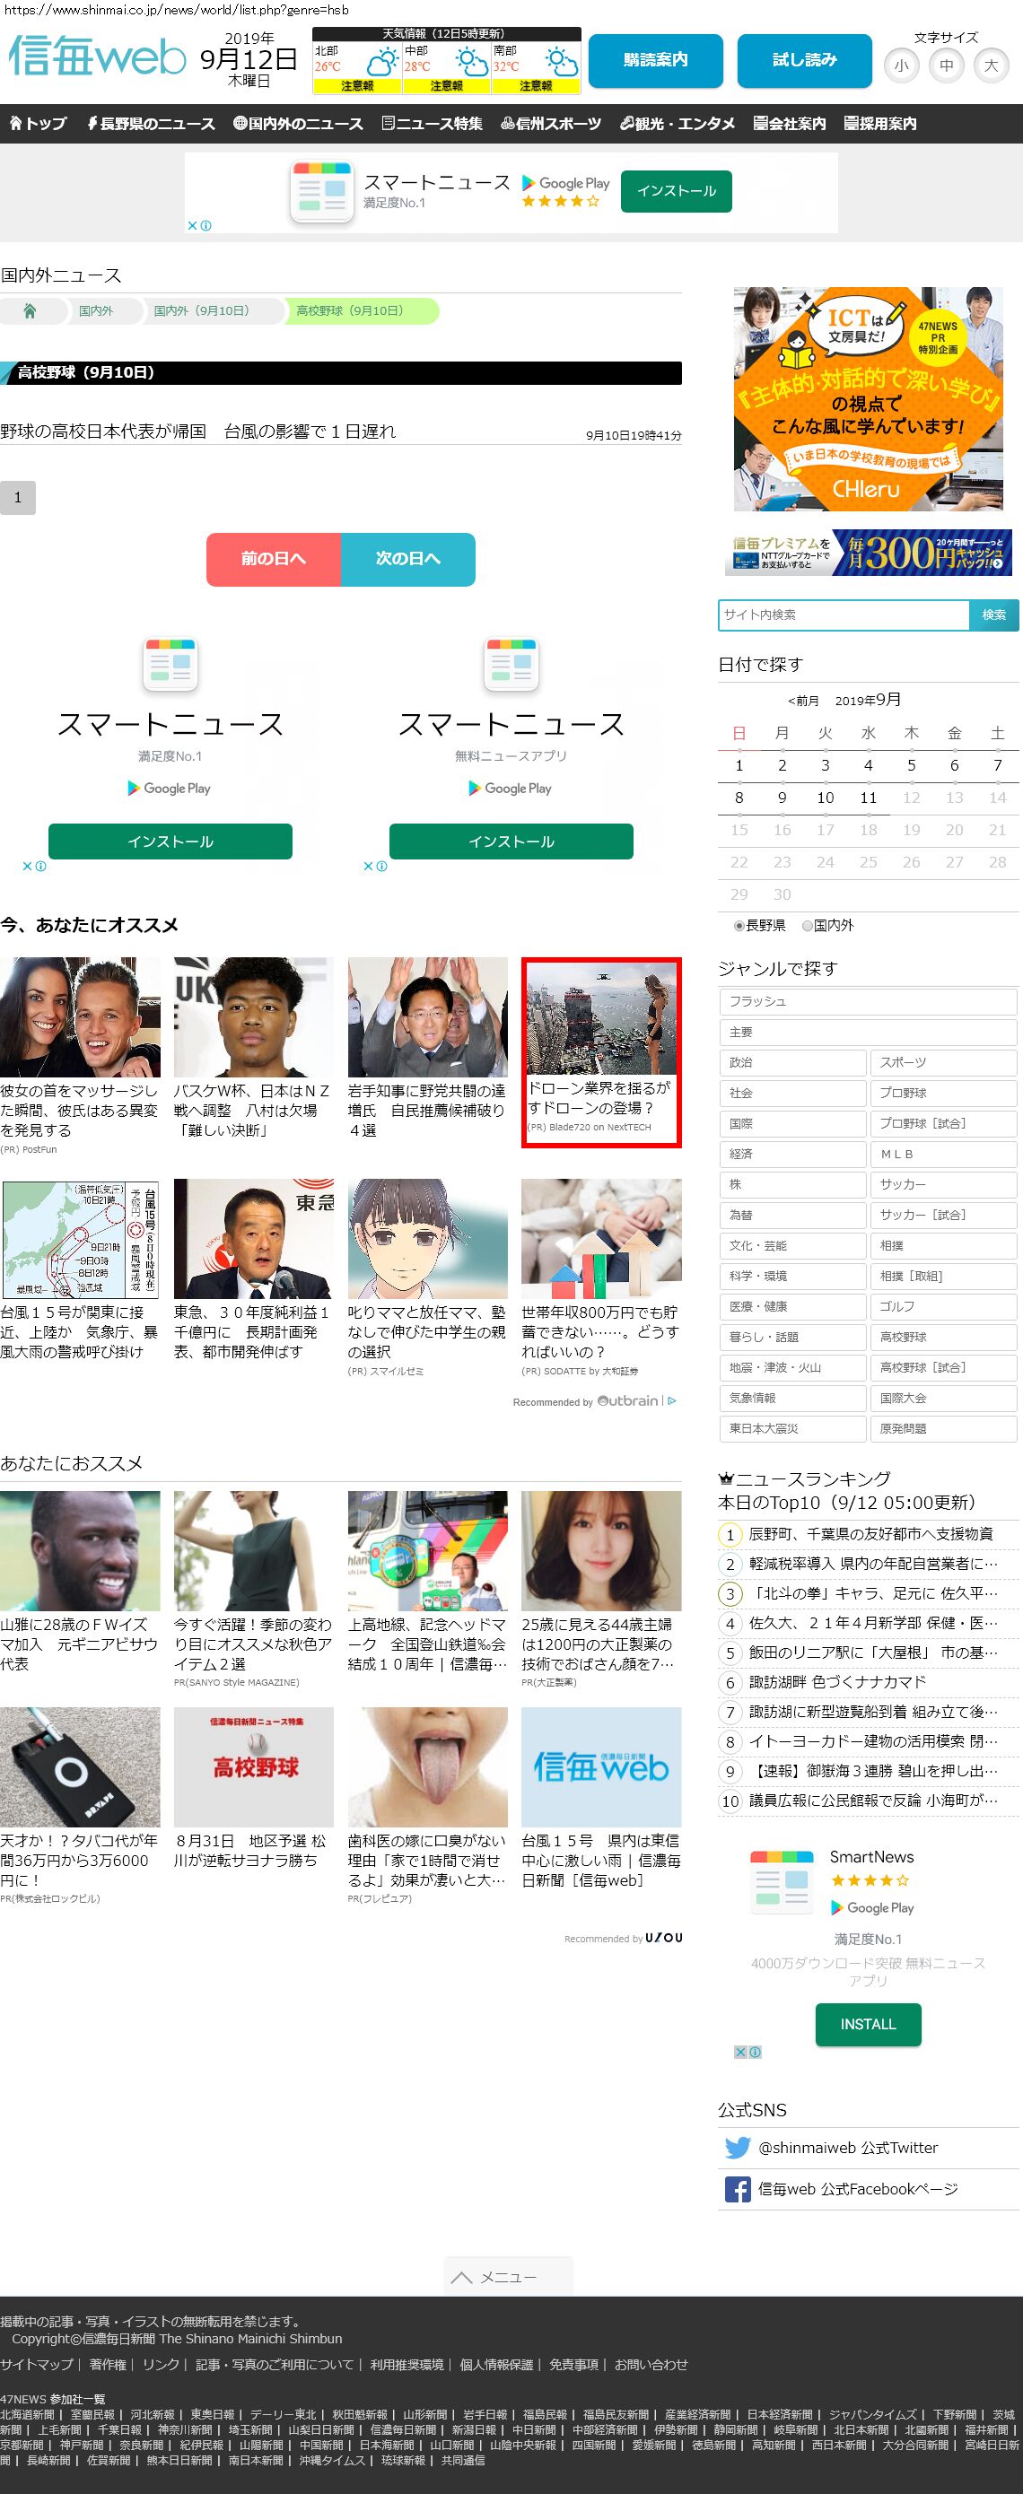The image size is (1023, 2494).
Task: Open ranking item 諏訪湖畔 色づくナナカマド
Action: pos(838,1682)
